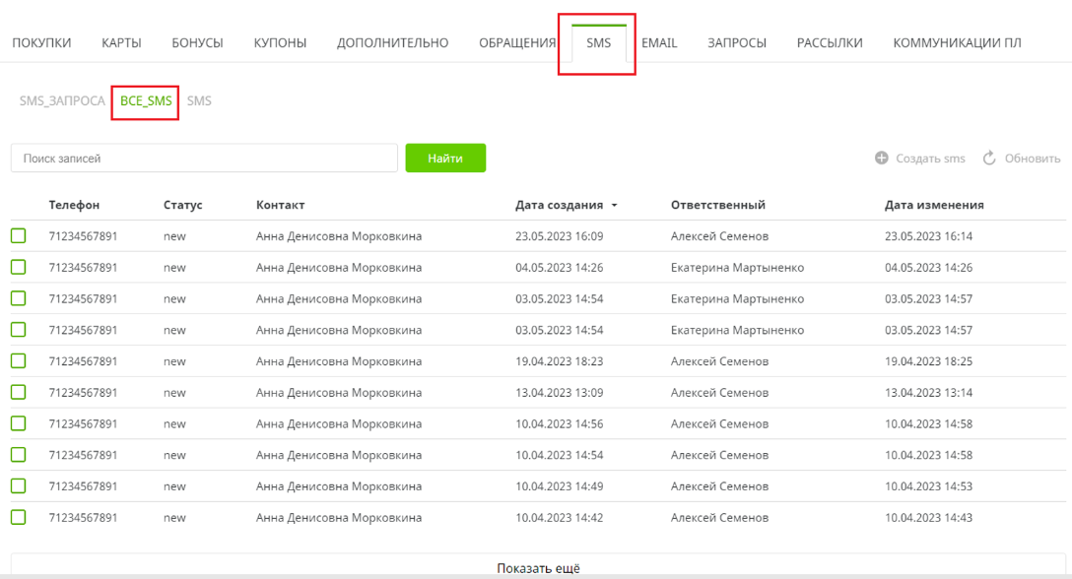Mark checkbox for row created 13.04.2023 13:09
1072x579 pixels.
pyautogui.click(x=19, y=392)
